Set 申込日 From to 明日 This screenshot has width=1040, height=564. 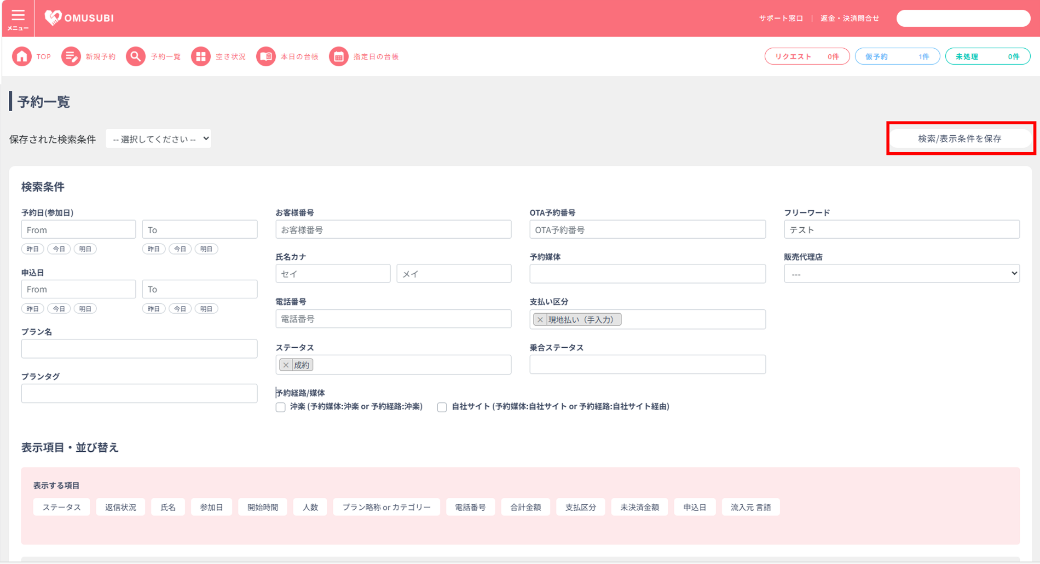(x=85, y=309)
